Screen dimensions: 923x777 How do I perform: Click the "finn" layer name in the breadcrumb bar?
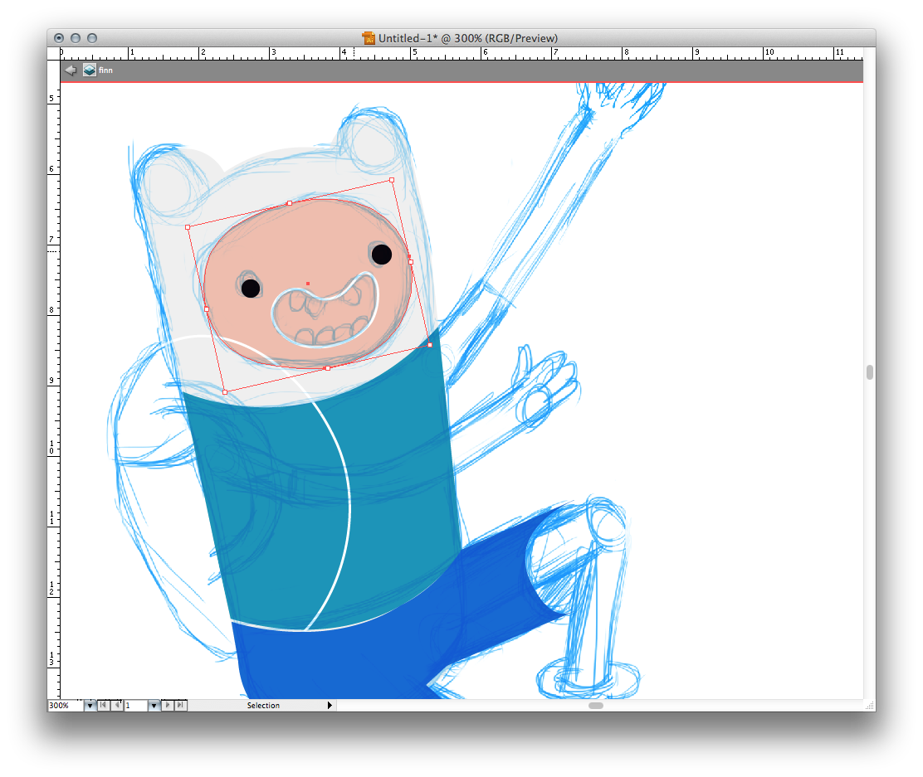tap(105, 70)
